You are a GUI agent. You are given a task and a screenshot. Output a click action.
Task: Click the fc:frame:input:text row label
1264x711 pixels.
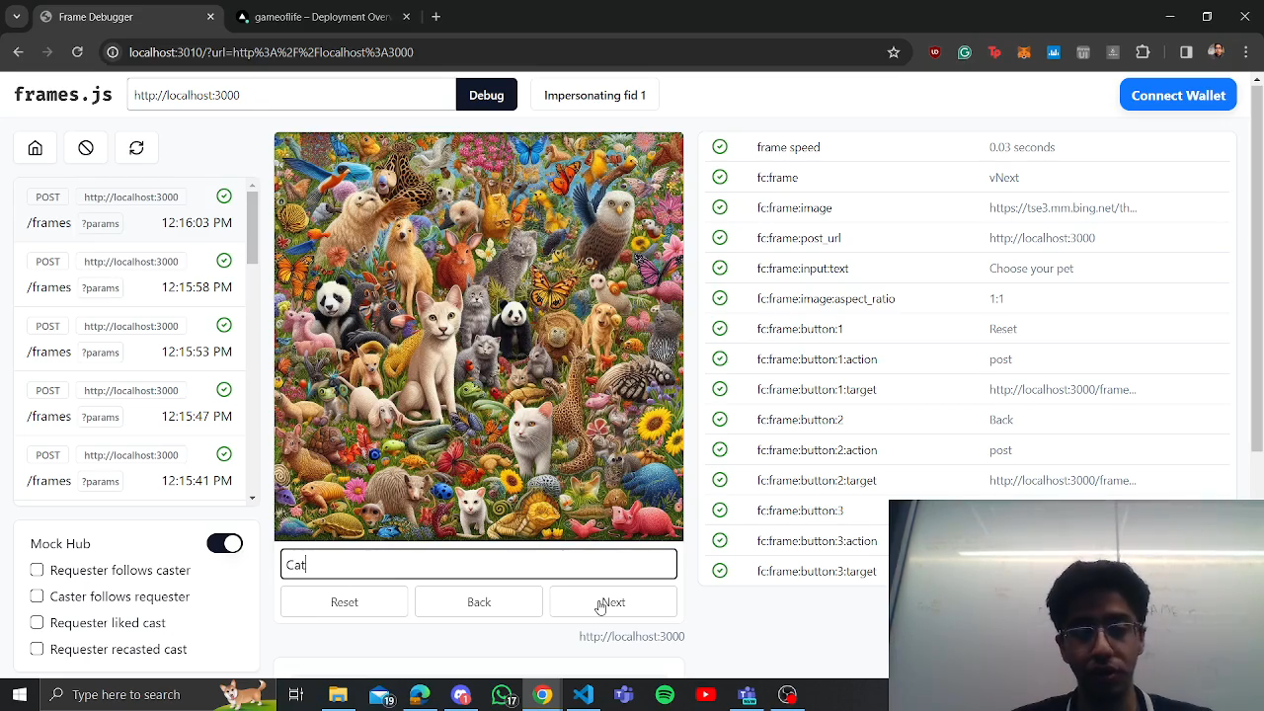pos(803,269)
